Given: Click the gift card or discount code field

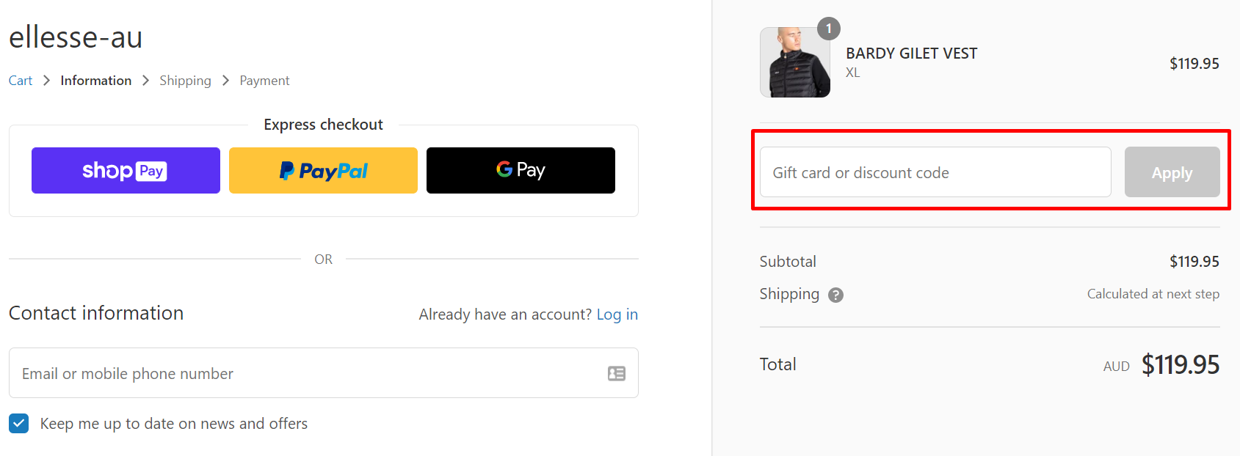Looking at the screenshot, I should tap(935, 172).
